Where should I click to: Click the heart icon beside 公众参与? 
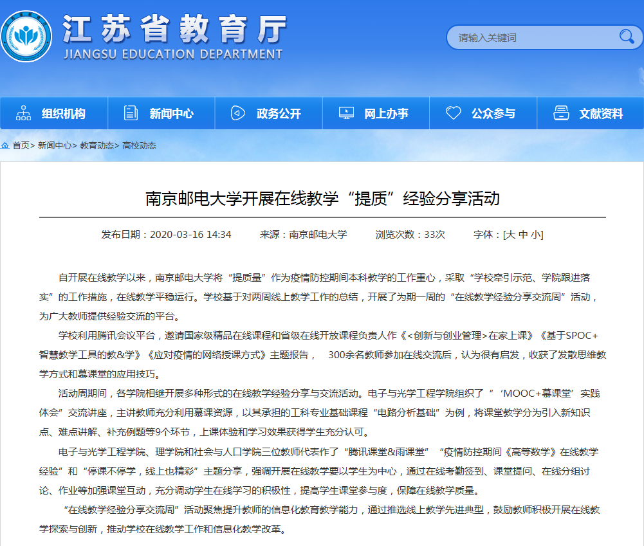pyautogui.click(x=454, y=113)
